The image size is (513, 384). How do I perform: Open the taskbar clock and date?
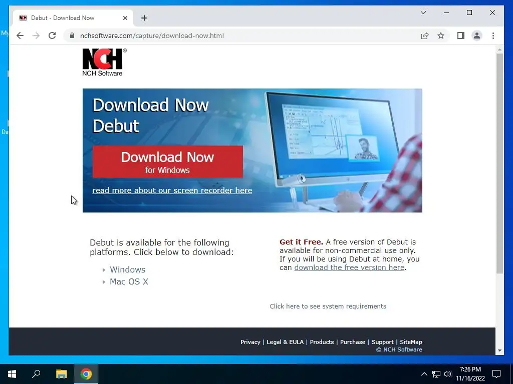[x=470, y=374]
